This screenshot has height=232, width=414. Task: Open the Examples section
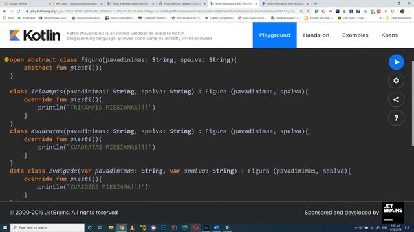355,35
